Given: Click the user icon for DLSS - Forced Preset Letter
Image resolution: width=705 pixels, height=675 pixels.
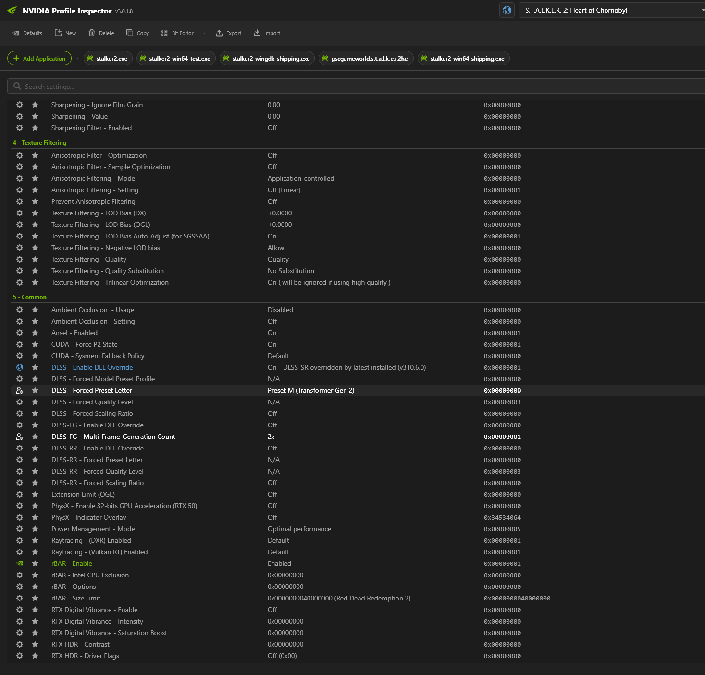Looking at the screenshot, I should click(x=20, y=390).
